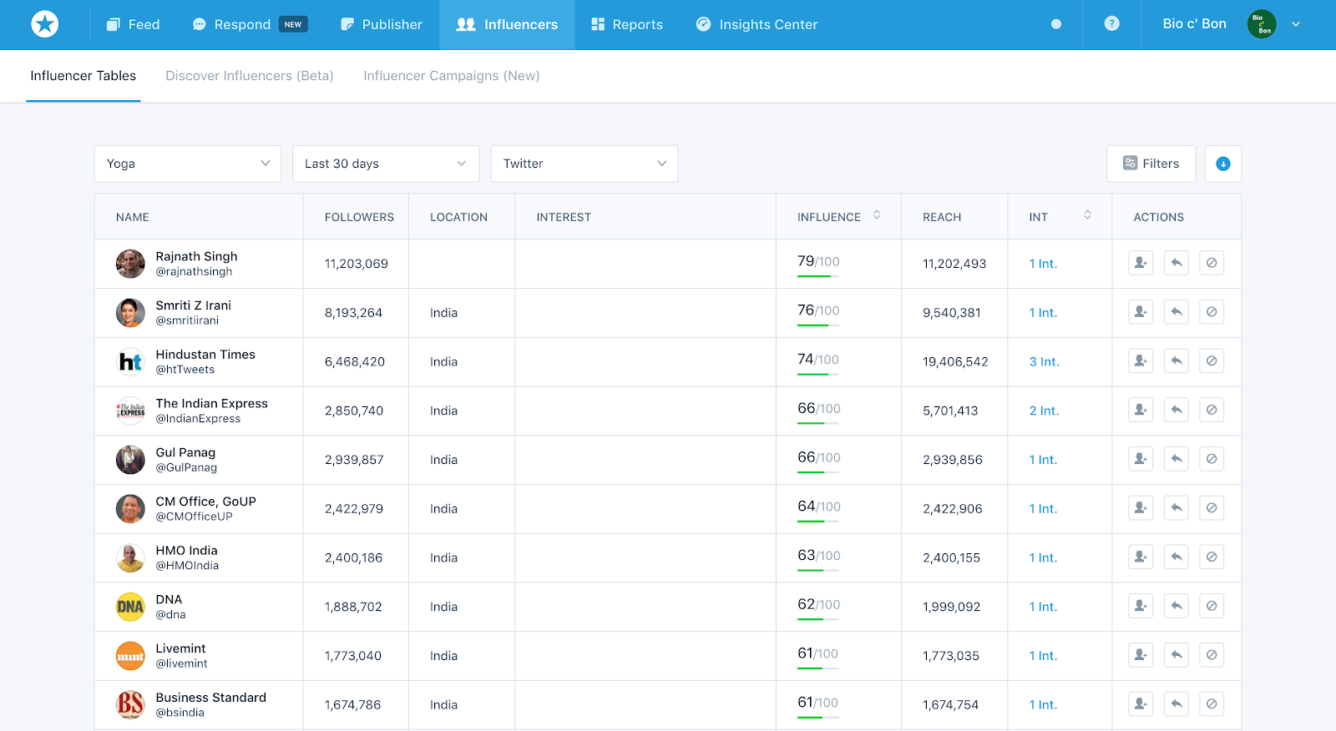The image size is (1336, 731).
Task: Click the Filters button
Action: tap(1151, 164)
